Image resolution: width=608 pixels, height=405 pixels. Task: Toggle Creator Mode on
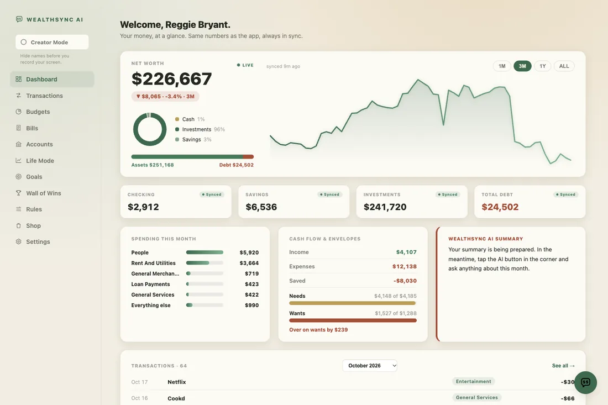tap(52, 42)
